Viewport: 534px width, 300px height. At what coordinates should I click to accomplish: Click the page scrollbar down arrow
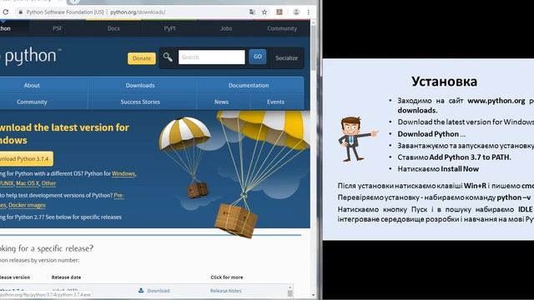tap(314, 296)
